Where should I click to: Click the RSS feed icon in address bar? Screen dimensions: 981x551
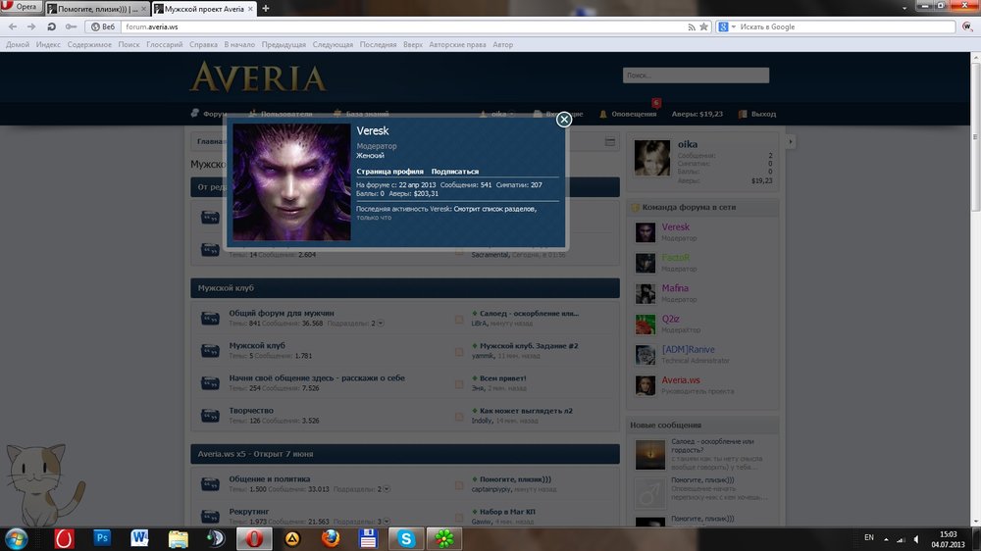pos(690,26)
